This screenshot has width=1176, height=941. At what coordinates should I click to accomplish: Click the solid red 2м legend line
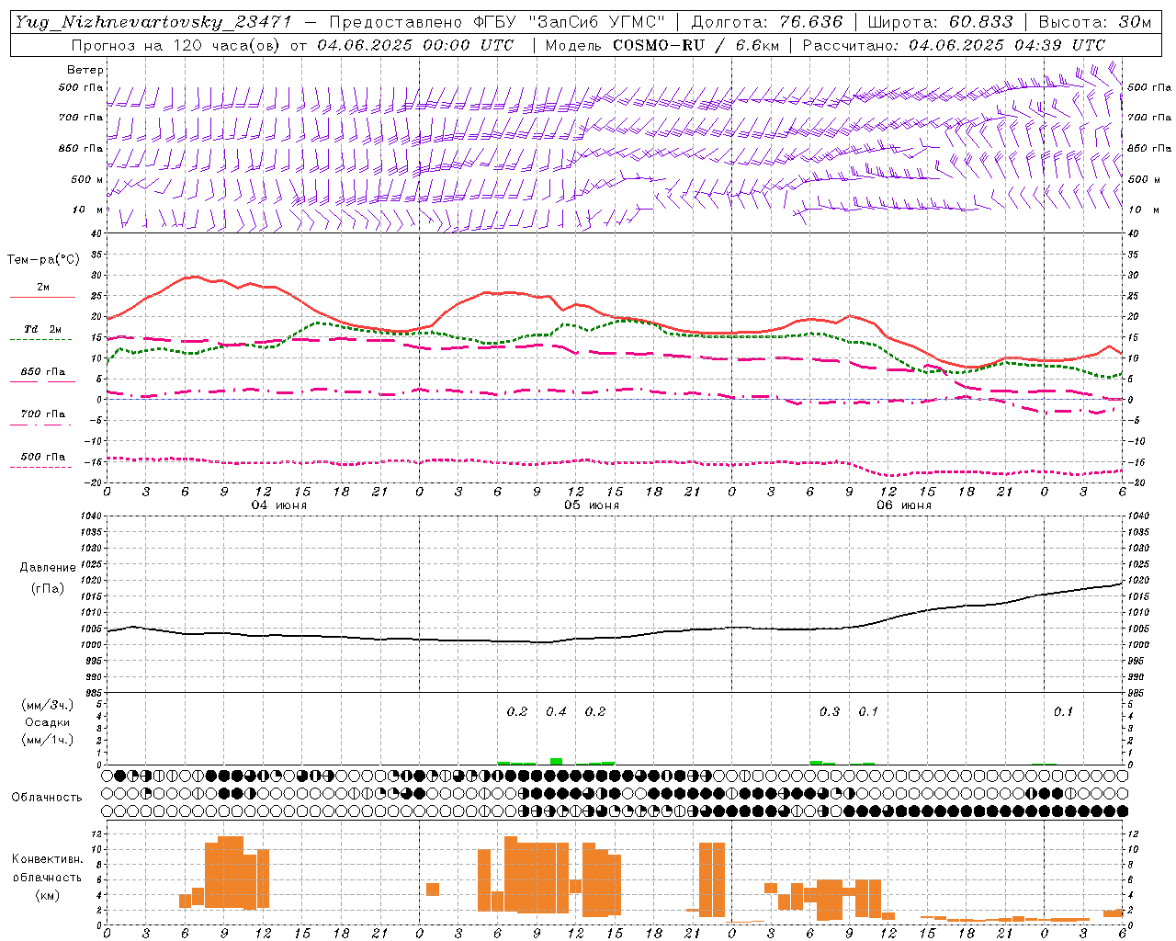click(x=43, y=297)
